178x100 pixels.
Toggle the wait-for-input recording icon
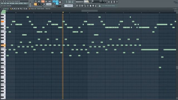[39, 1]
